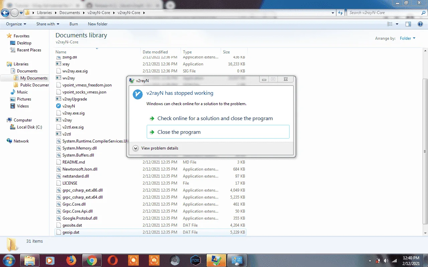Select the v2ctl application file

pos(67,134)
